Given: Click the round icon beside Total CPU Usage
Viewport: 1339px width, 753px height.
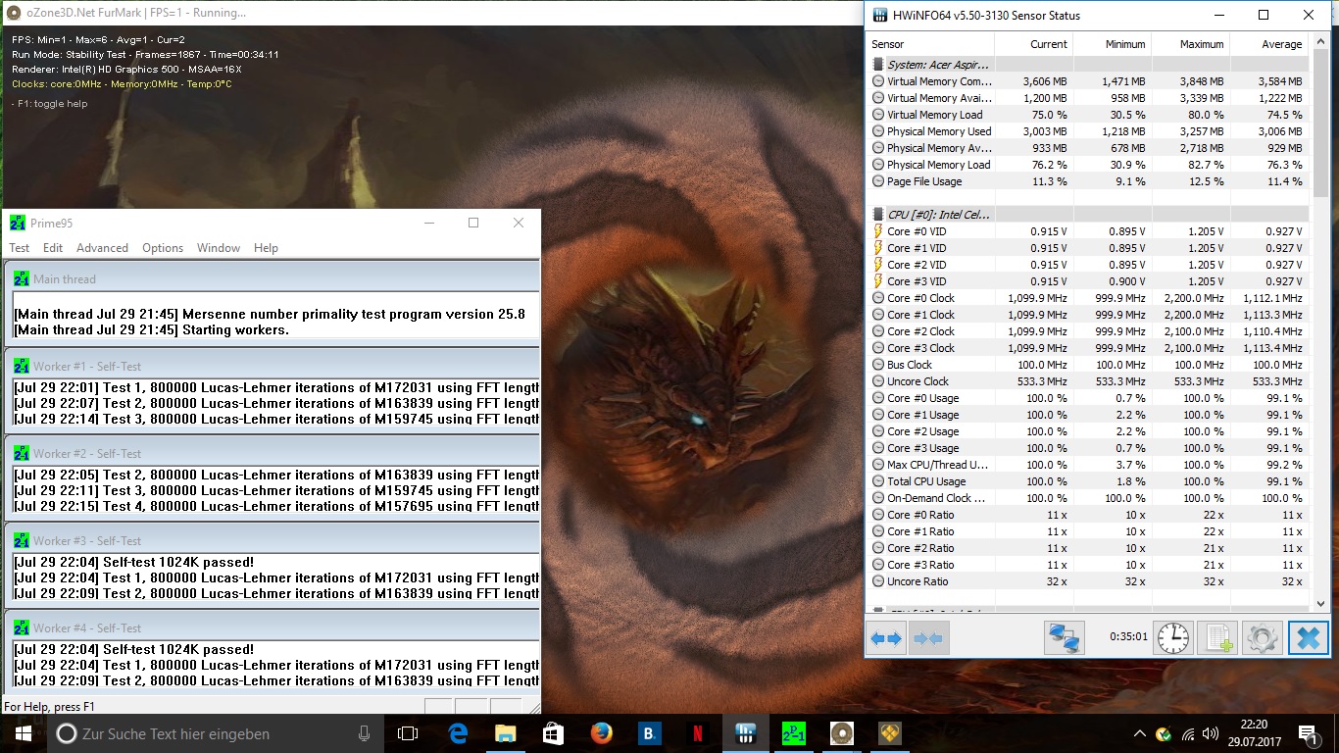Looking at the screenshot, I should [878, 481].
